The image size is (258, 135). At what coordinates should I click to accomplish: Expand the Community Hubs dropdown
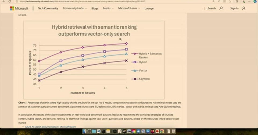pyautogui.click(x=74, y=8)
